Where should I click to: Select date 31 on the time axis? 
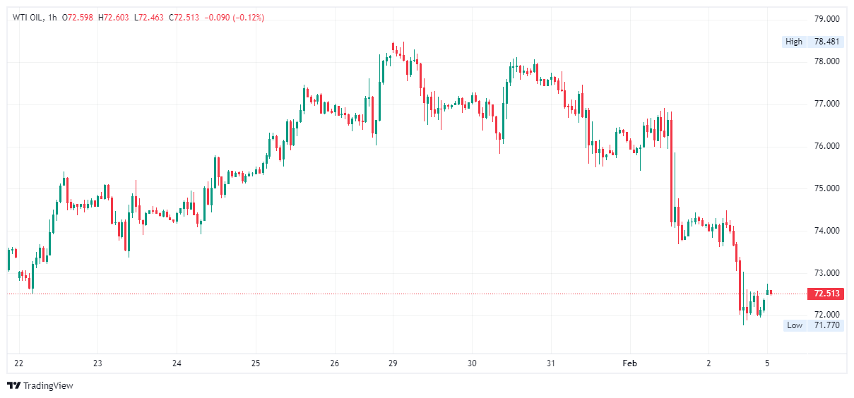[551, 363]
